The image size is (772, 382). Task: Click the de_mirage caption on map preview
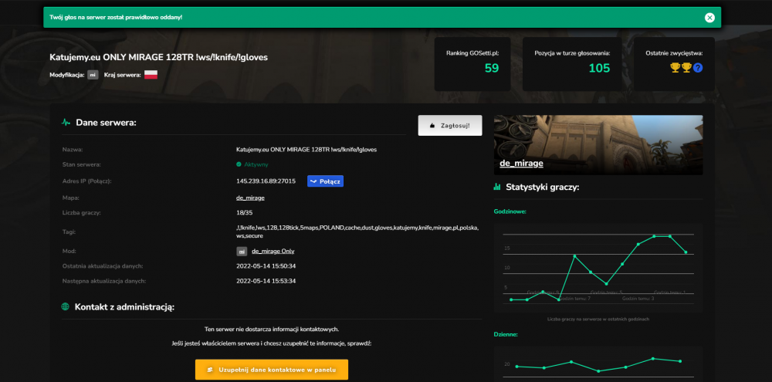click(x=521, y=163)
